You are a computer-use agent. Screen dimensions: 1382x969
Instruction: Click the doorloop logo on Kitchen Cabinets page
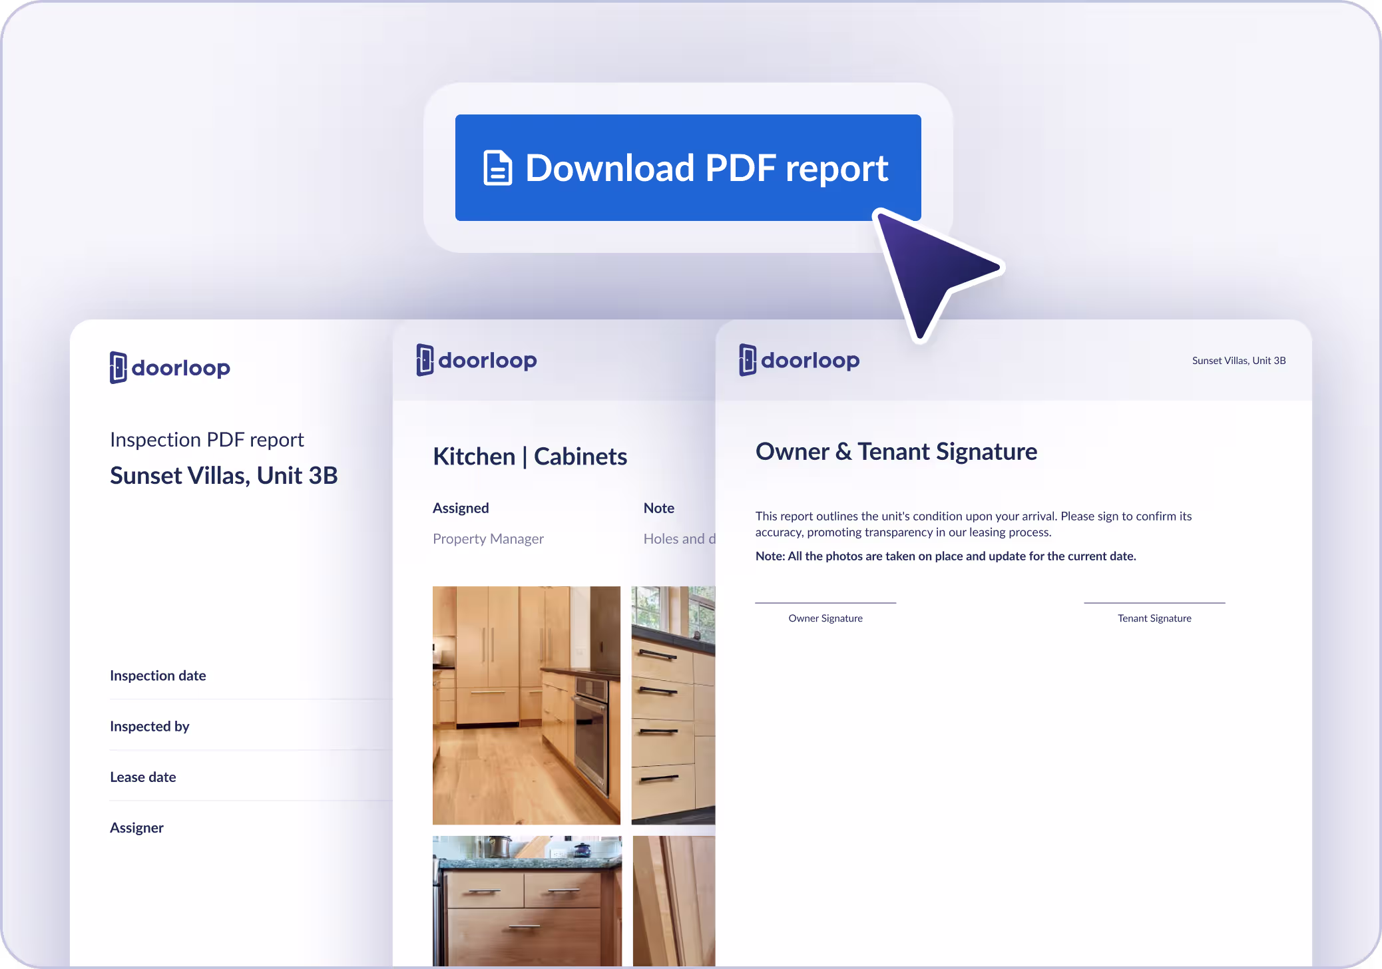point(477,360)
